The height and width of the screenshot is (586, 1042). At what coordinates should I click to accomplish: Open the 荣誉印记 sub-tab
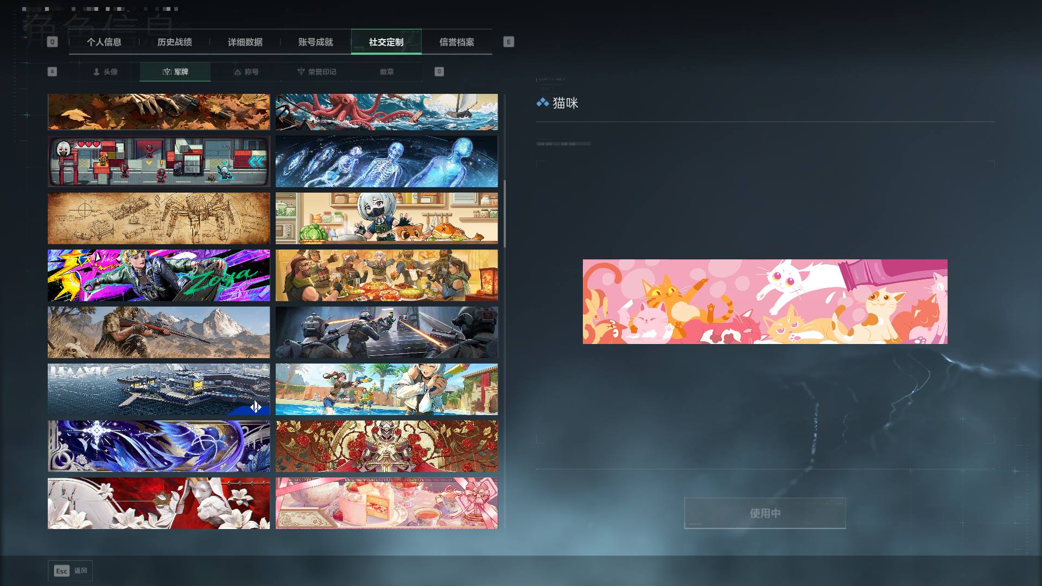click(316, 72)
